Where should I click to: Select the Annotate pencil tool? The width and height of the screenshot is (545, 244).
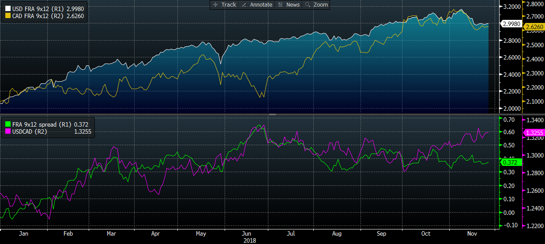click(257, 4)
